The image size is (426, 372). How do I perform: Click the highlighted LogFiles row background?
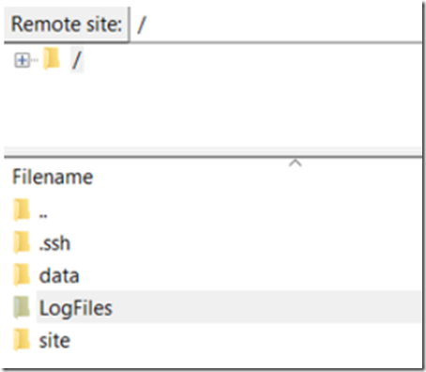click(x=229, y=307)
